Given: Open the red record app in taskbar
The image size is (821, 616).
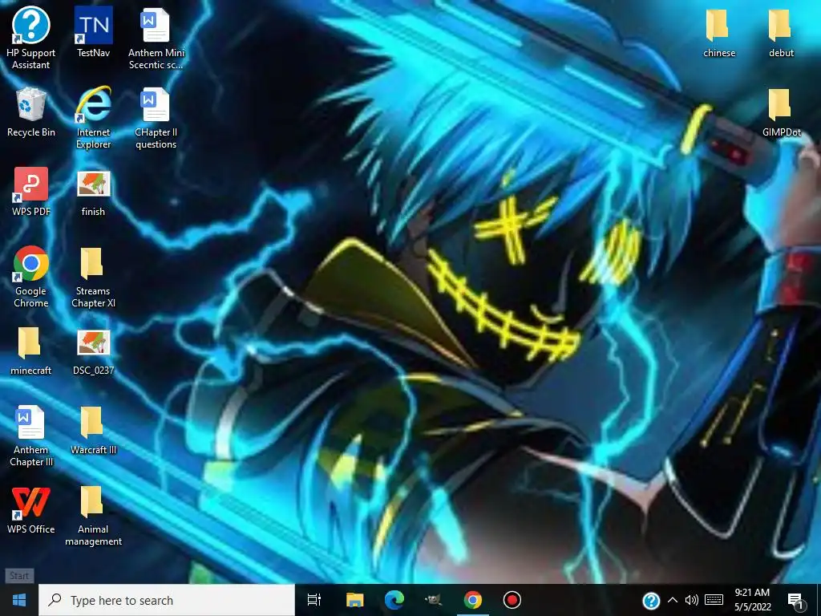Looking at the screenshot, I should pyautogui.click(x=512, y=600).
